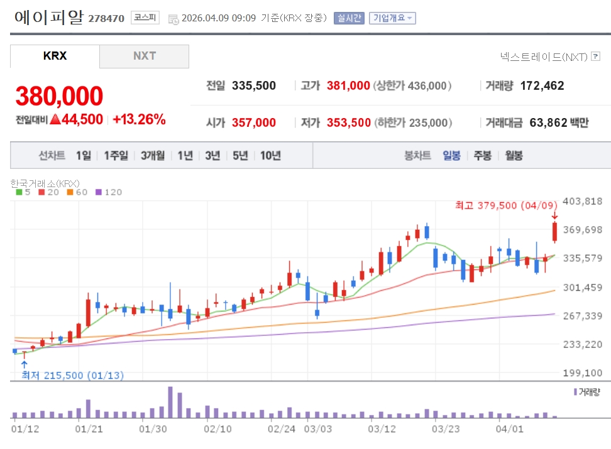
Task: View the 3년 chart range
Action: [212, 156]
